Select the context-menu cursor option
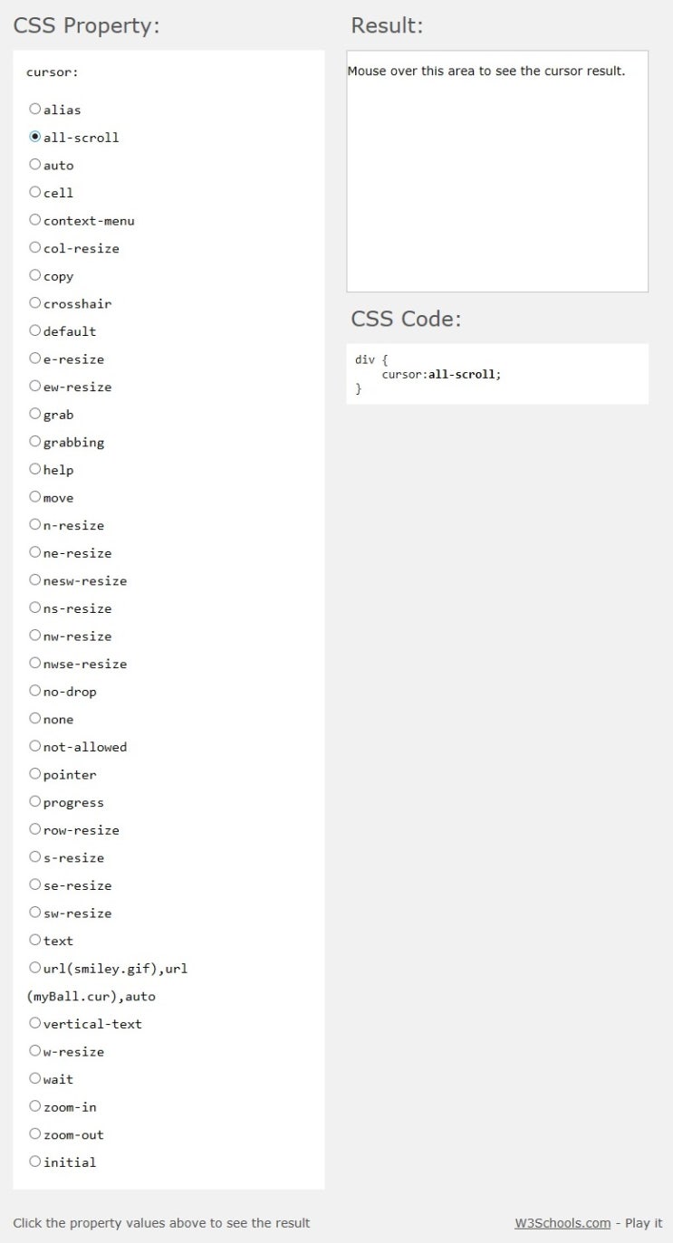The height and width of the screenshot is (1243, 673). coord(34,219)
